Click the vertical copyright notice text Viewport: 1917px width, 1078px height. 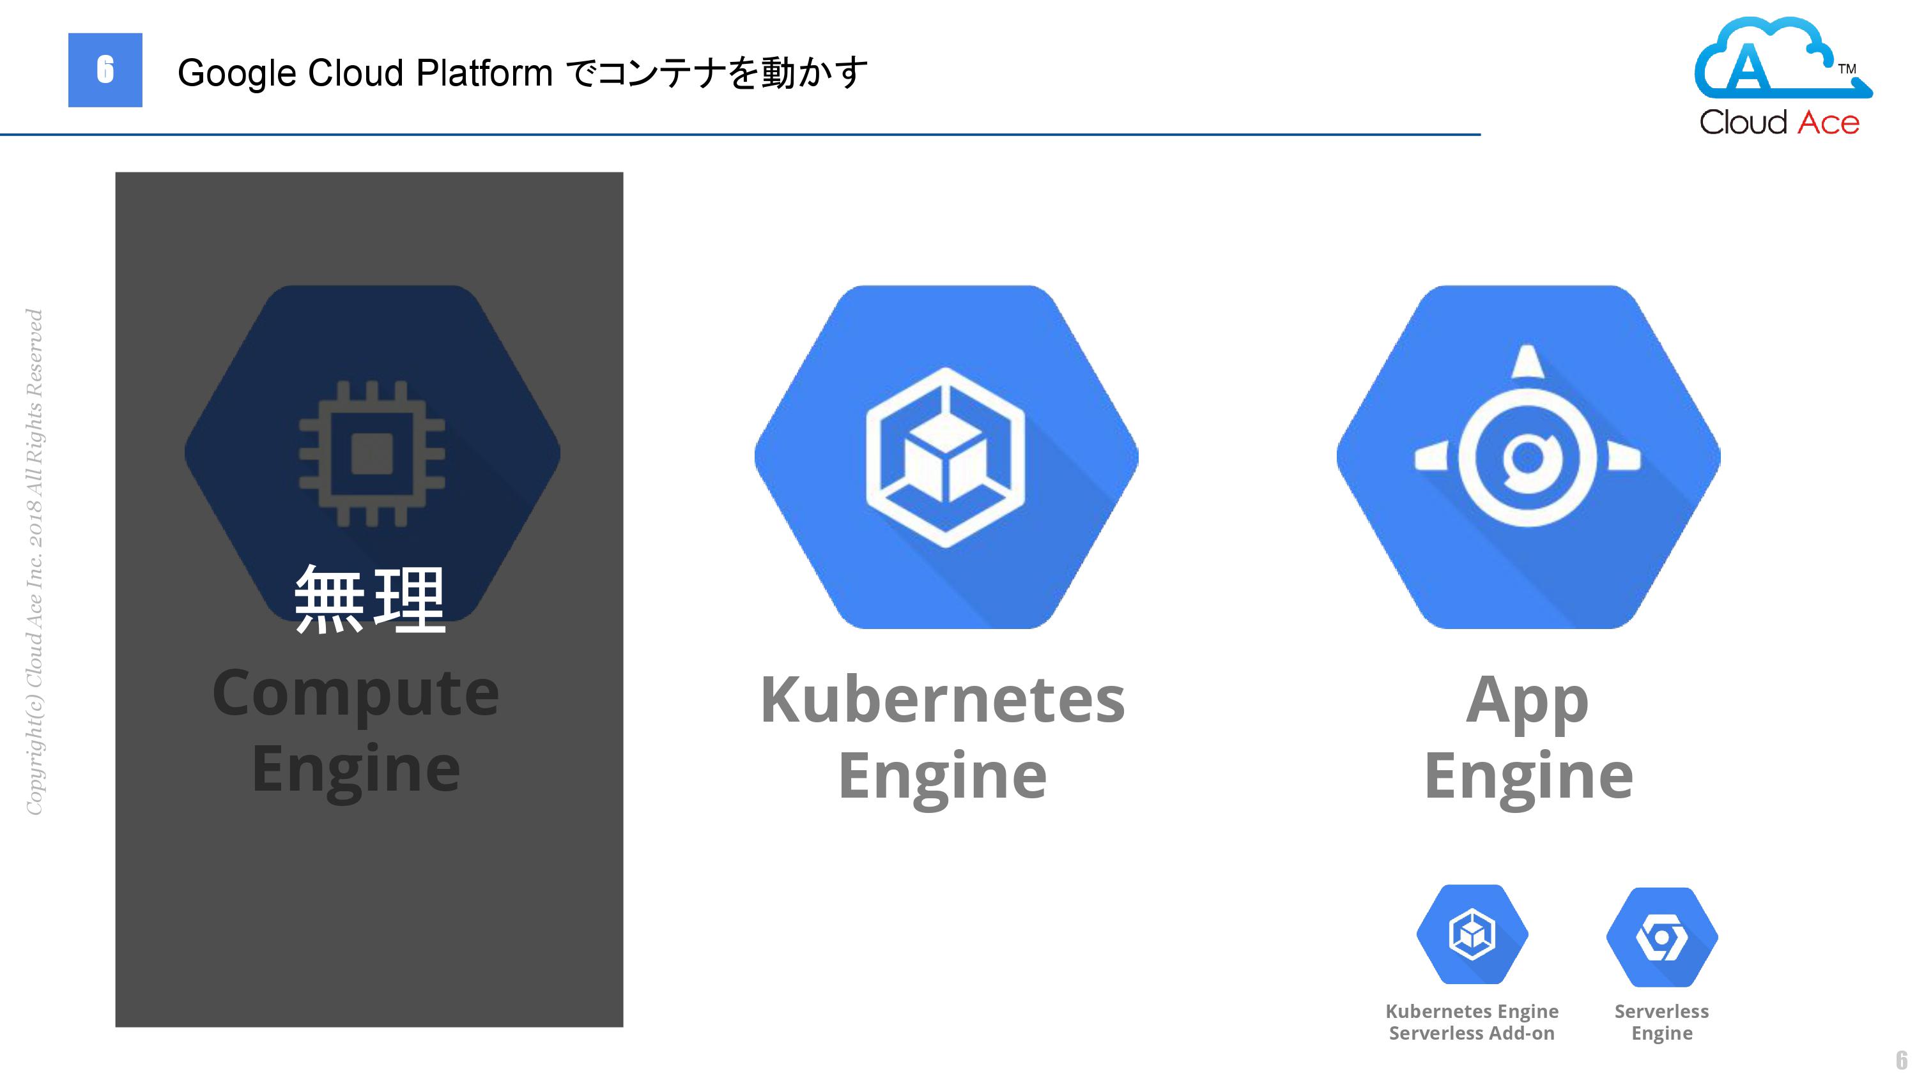(35, 562)
